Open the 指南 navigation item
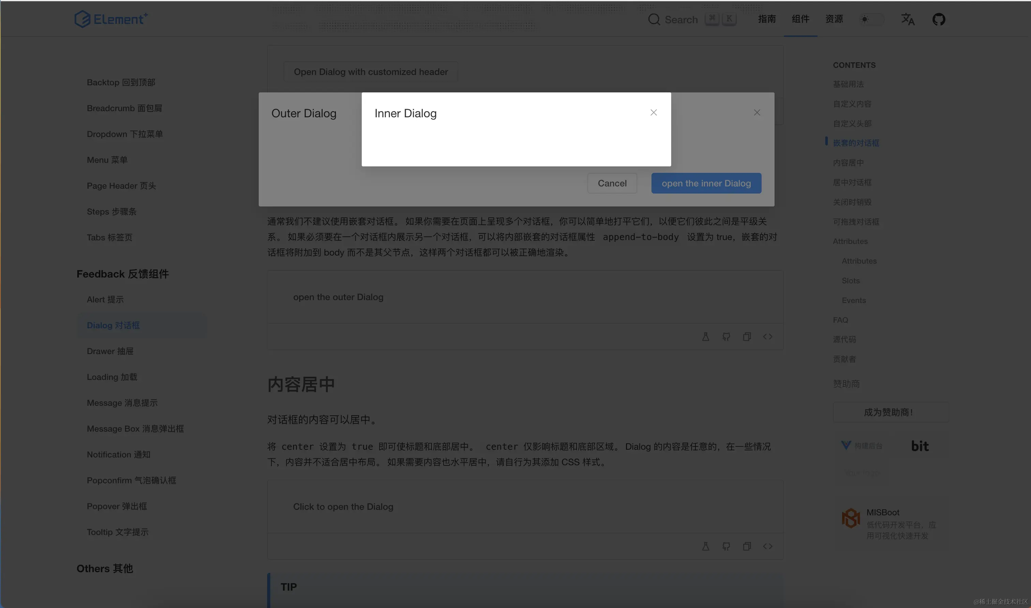Screen dimensions: 1031x608 766,19
